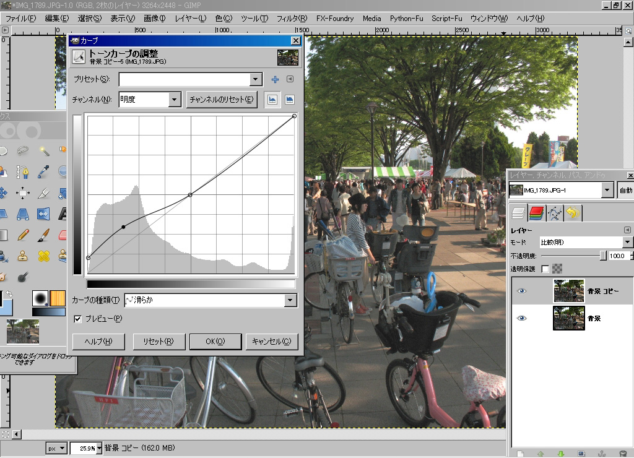This screenshot has width=634, height=458.
Task: Open the カーブの種類 curve type dropdown
Action: 290,300
